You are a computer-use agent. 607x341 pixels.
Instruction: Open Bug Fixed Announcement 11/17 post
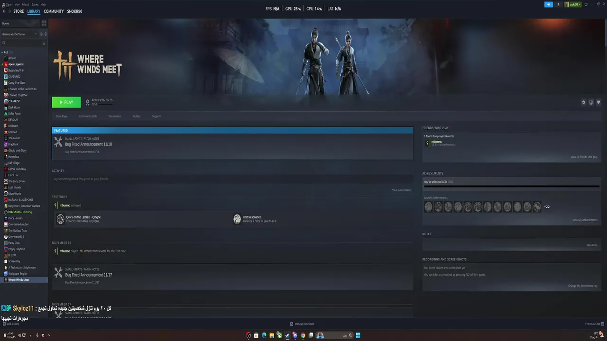pyautogui.click(x=232, y=277)
